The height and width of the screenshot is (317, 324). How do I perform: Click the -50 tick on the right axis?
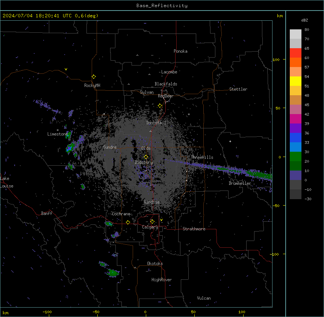tap(276, 206)
